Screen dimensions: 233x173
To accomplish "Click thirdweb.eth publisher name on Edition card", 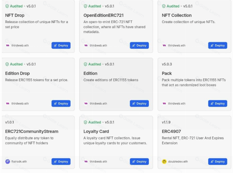I will coord(98,103).
